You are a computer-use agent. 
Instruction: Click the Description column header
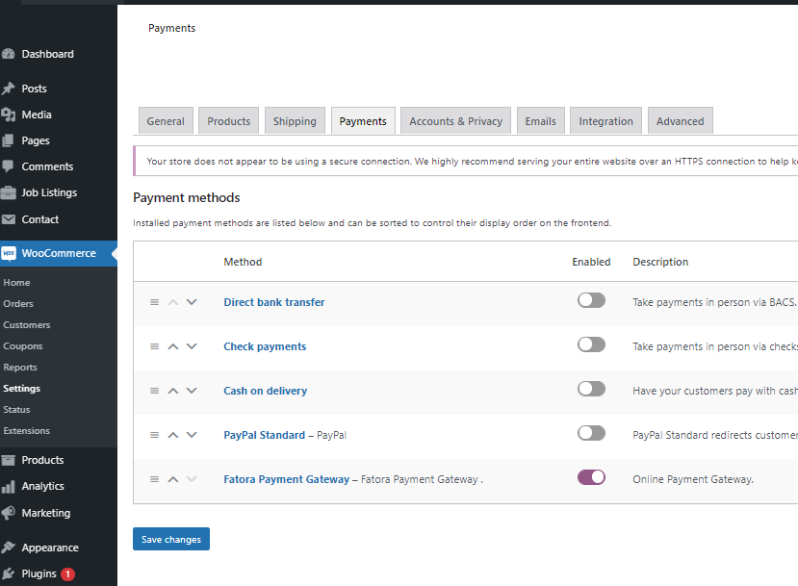coord(660,262)
